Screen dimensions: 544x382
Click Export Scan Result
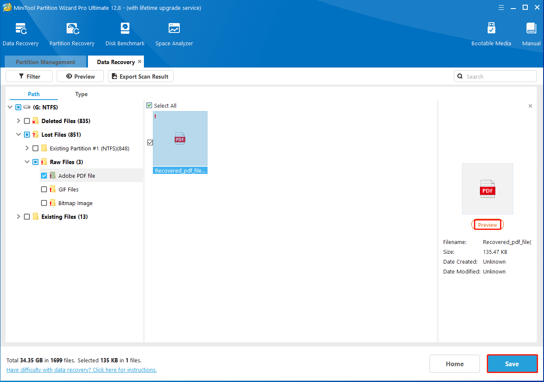tap(141, 76)
